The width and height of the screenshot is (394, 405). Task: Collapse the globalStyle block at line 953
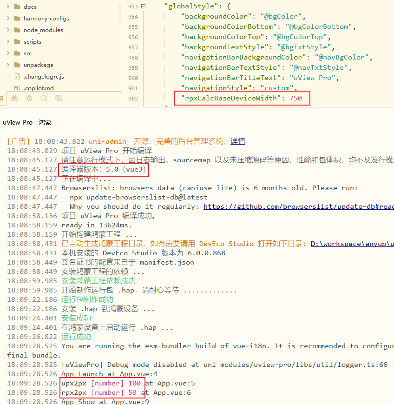pyautogui.click(x=143, y=7)
